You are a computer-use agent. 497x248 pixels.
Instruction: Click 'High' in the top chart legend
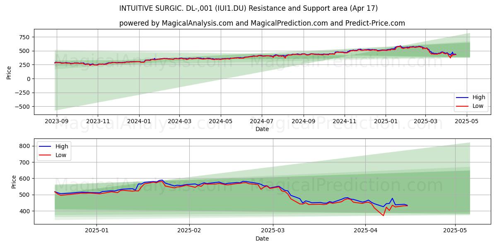(x=479, y=98)
